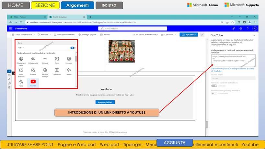Screen dimensions: 265x149
Task: Click the page vertical scrollbar thumb
Action: 207,125
